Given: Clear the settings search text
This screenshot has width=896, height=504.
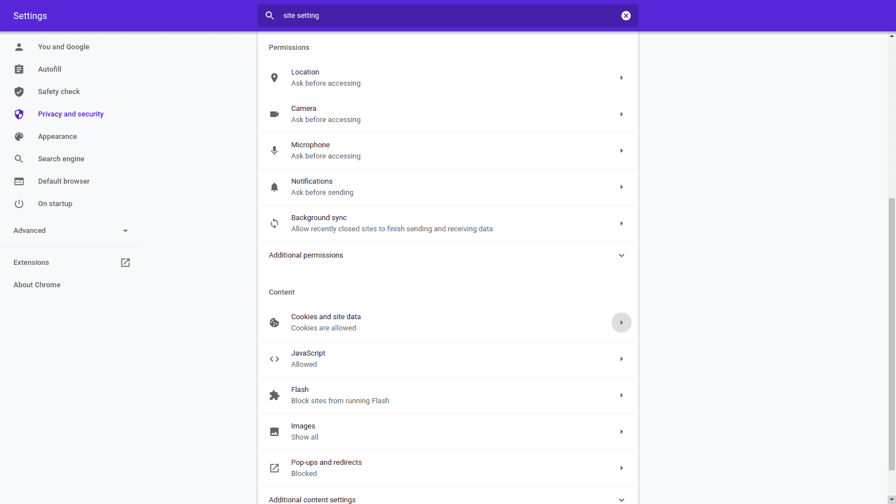Looking at the screenshot, I should point(626,16).
